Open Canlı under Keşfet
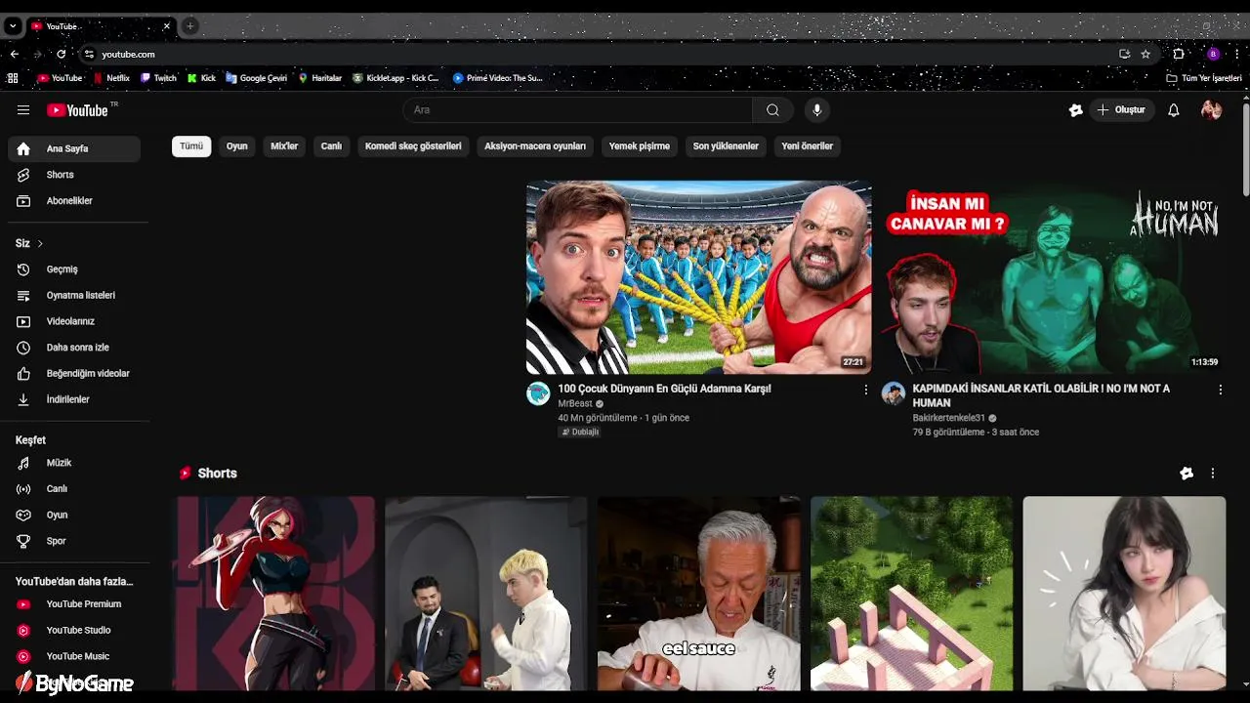 click(74, 489)
